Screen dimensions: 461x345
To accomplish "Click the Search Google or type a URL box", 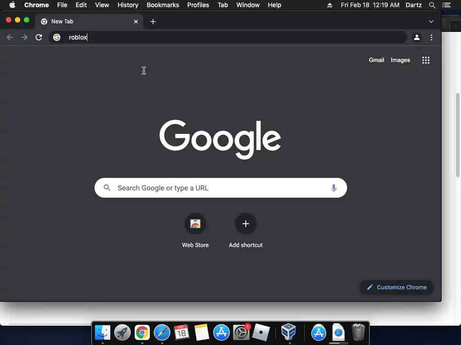I will click(x=221, y=188).
